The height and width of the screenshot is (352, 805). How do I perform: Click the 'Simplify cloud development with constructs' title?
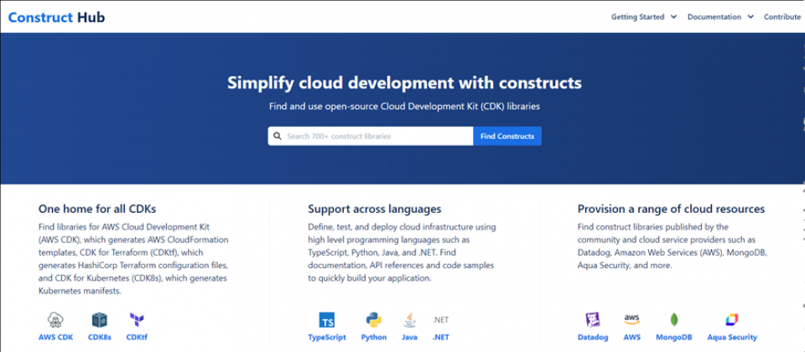[x=404, y=83]
